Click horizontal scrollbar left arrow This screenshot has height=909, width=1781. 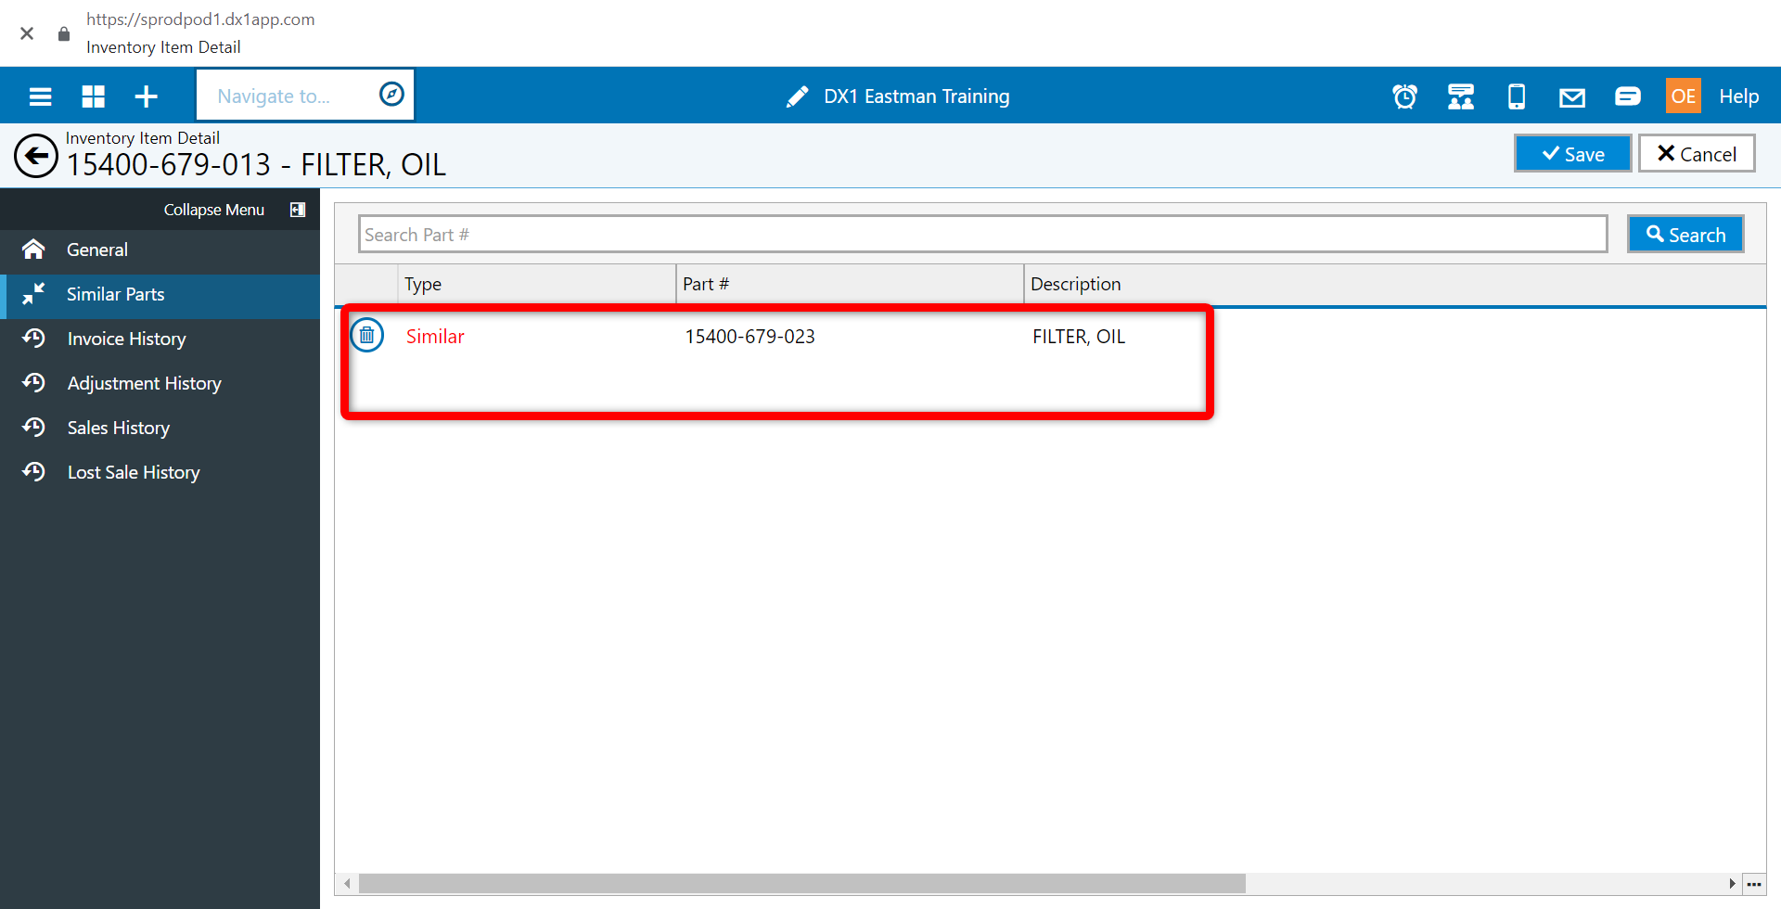pos(347,884)
